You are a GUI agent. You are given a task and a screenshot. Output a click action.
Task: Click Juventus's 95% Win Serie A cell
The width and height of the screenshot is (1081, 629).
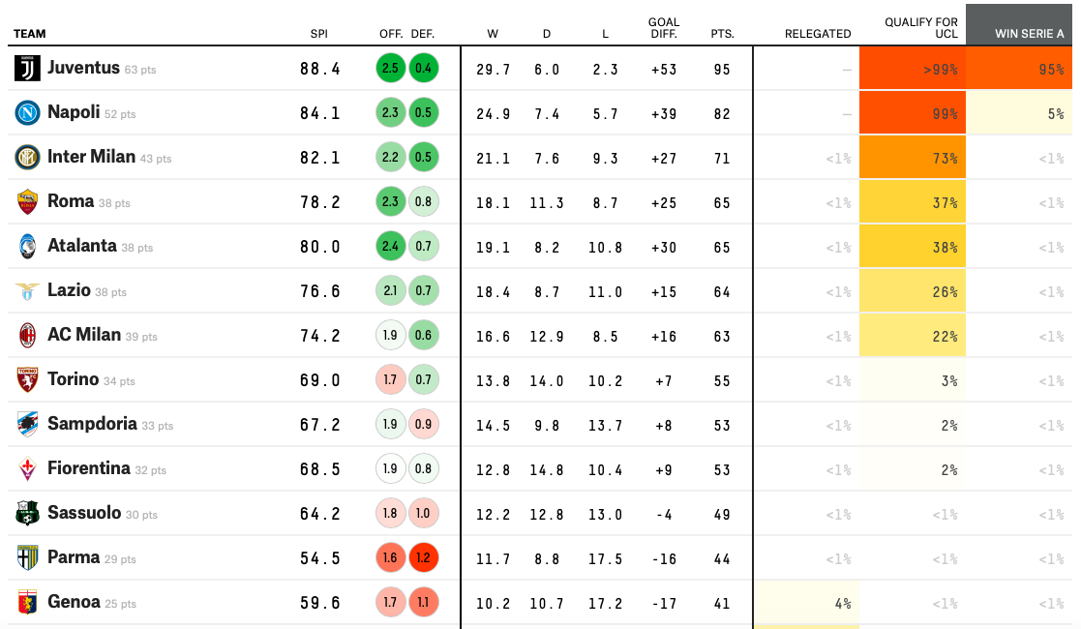(x=1023, y=69)
